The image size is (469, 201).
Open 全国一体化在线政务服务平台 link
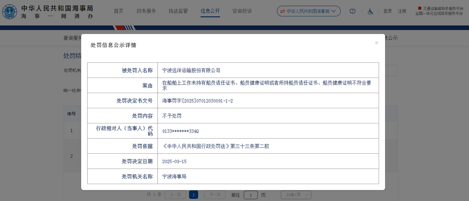[439, 14]
